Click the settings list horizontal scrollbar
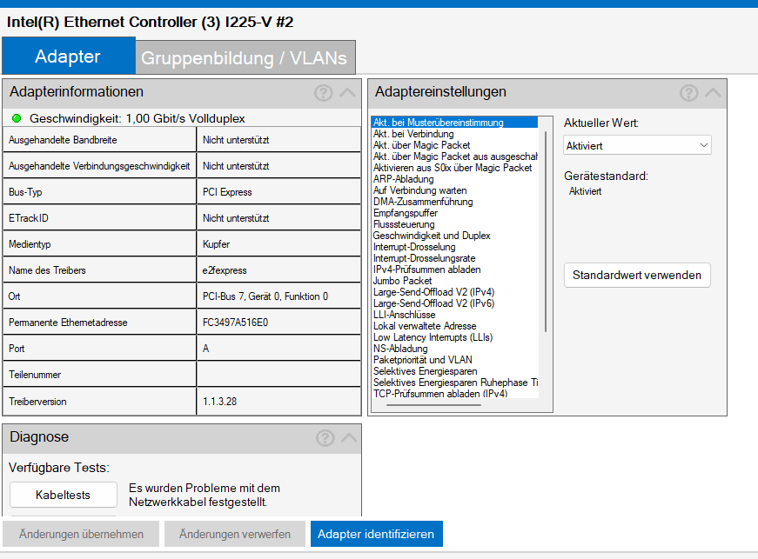This screenshot has width=758, height=559. (433, 405)
